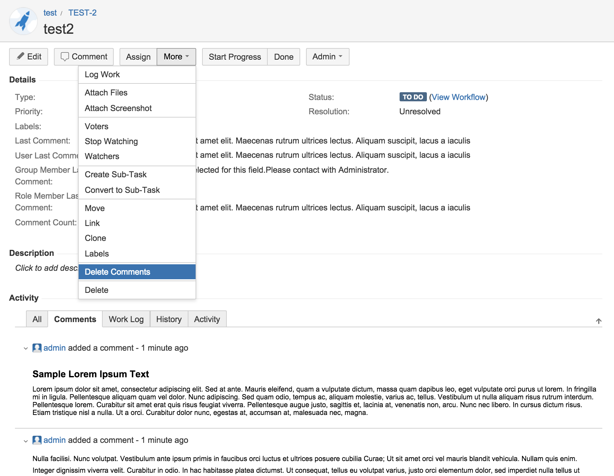
Task: Click the Start Progress button
Action: click(x=235, y=57)
